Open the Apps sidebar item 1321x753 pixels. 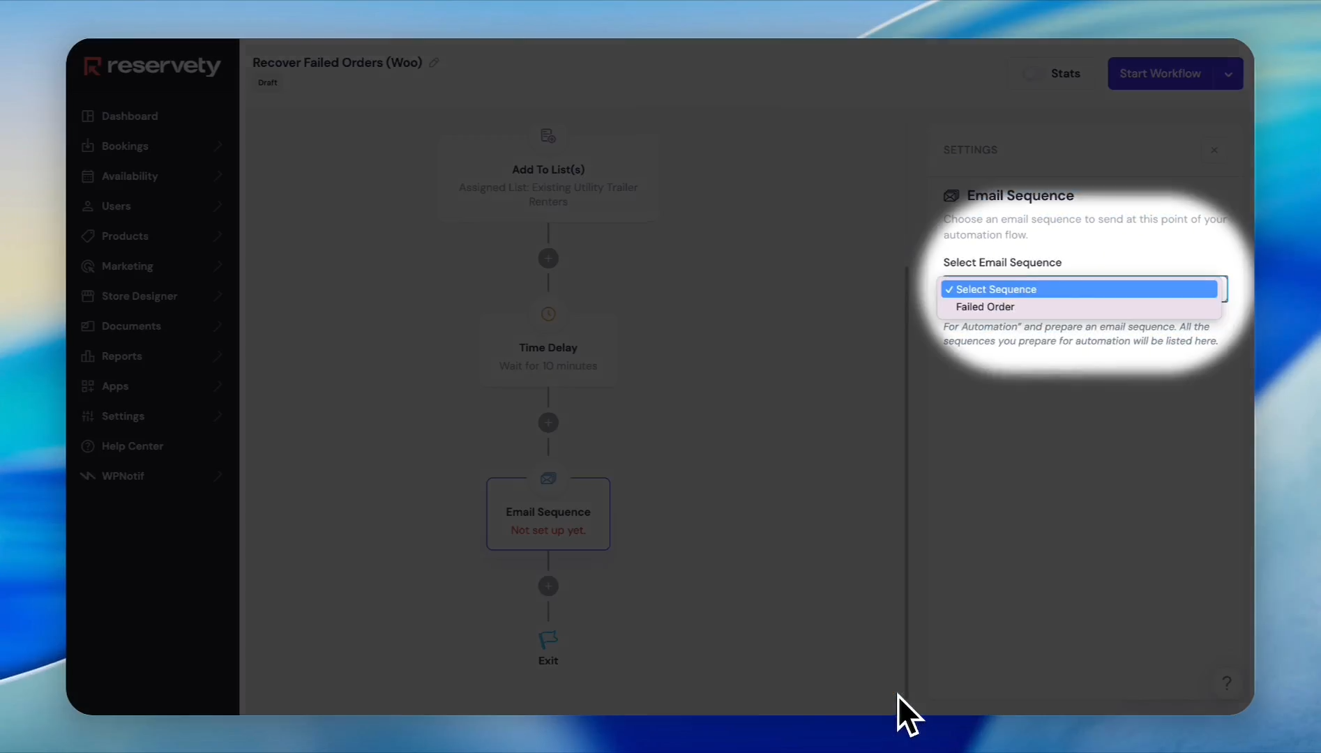tap(115, 386)
